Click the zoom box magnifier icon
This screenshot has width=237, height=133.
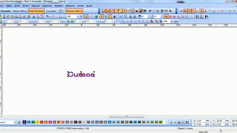coord(60,17)
